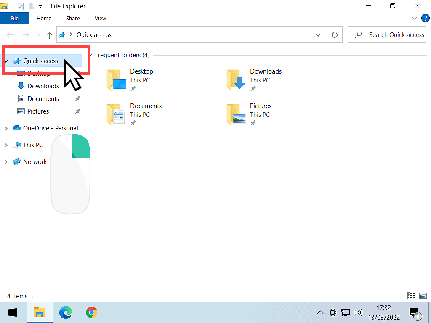Click the Up one level button
Screen dimensions: 431x323
coord(49,34)
